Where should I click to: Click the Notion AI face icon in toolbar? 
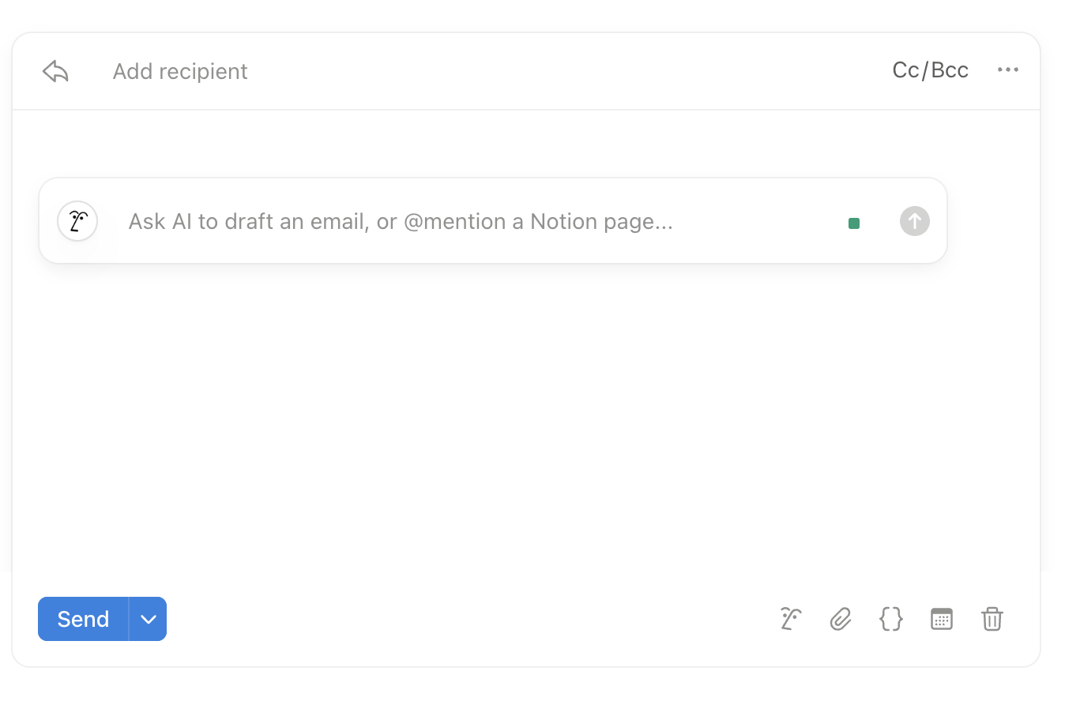(x=789, y=619)
